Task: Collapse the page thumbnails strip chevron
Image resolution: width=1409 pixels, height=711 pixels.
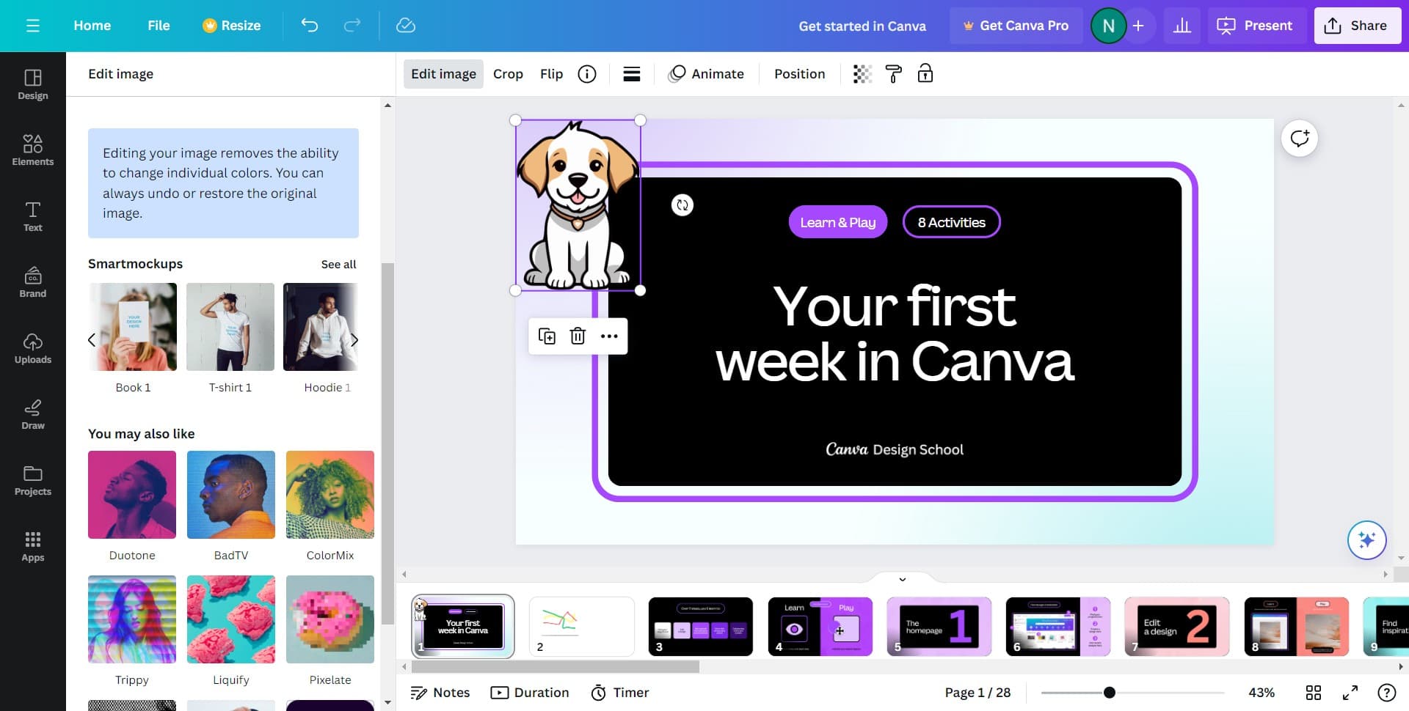Action: coord(902,579)
